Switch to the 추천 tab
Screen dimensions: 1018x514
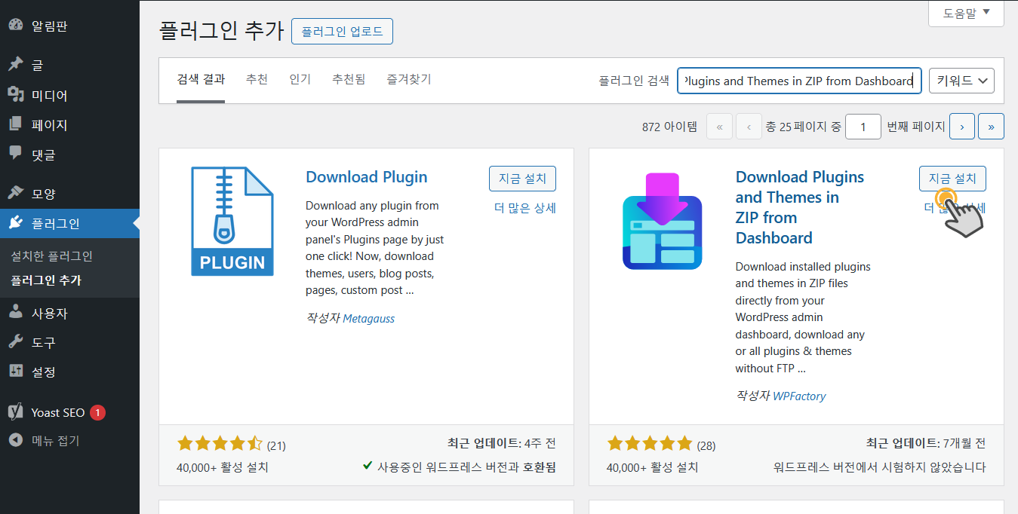(257, 79)
